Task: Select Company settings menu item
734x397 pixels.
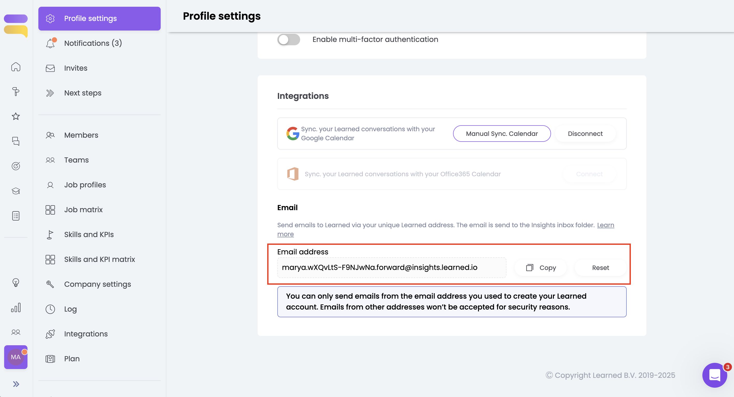Action: [x=97, y=284]
